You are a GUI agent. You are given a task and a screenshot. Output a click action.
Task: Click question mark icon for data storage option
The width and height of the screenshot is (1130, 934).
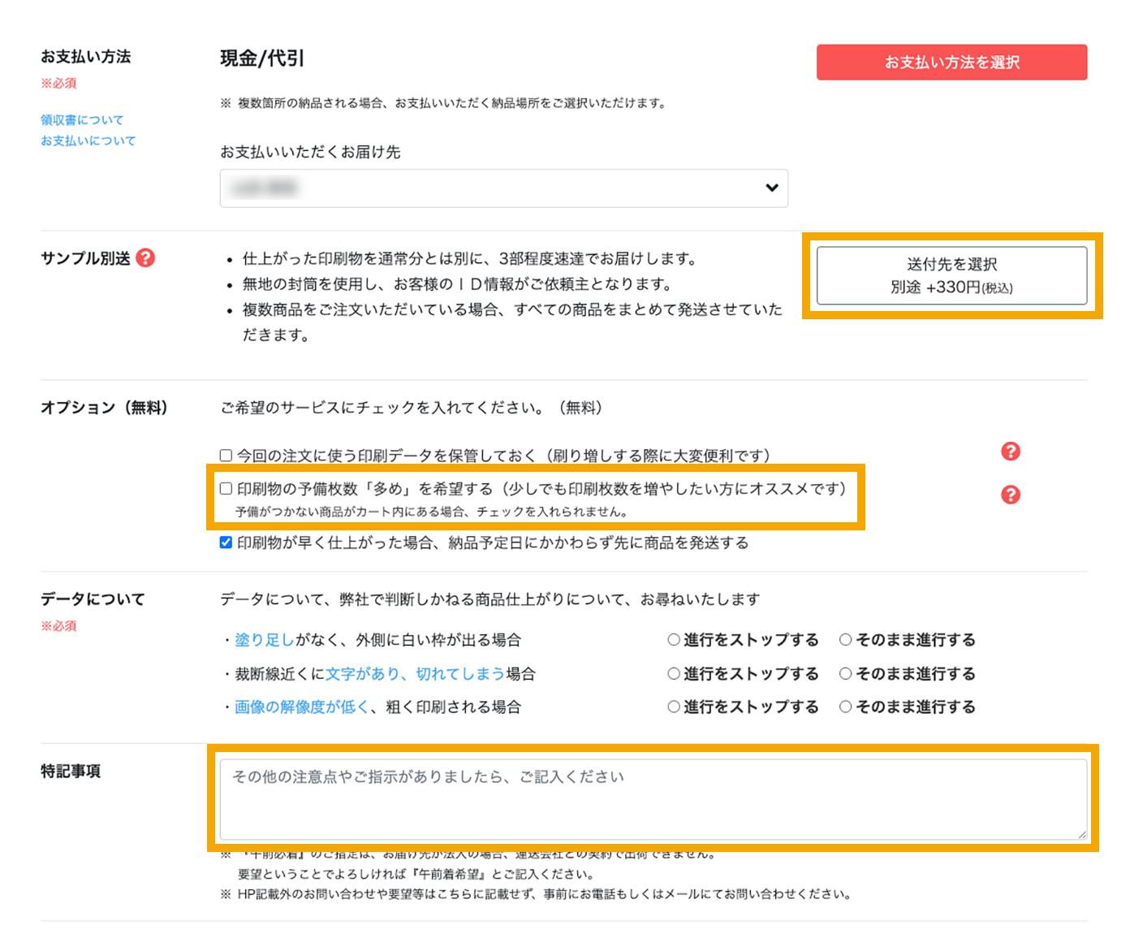tap(1010, 452)
